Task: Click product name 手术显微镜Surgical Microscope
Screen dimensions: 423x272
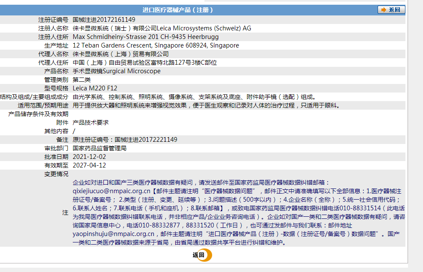Action: [117, 71]
